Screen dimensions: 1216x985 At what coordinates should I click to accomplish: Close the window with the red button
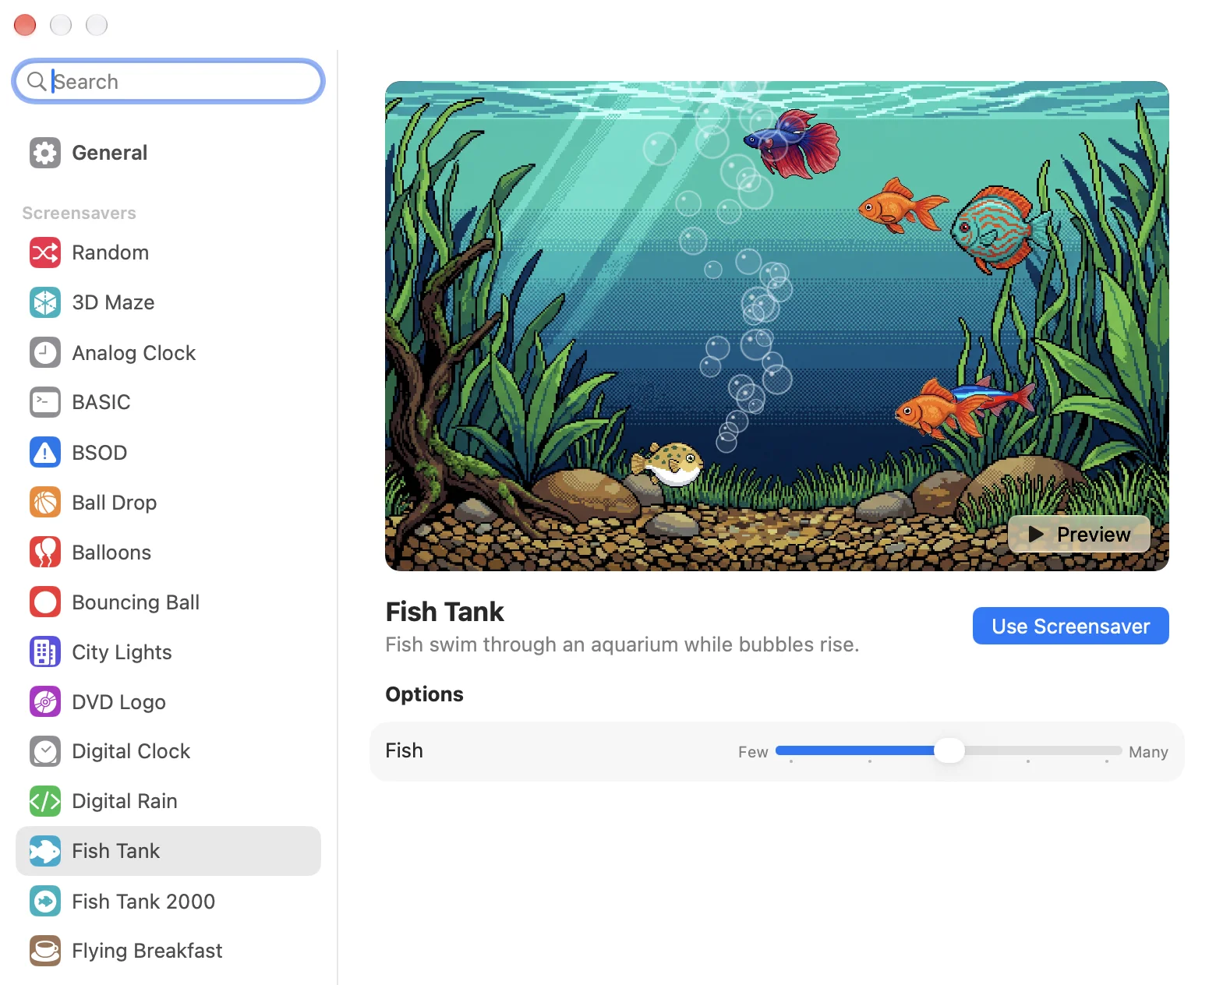(25, 25)
